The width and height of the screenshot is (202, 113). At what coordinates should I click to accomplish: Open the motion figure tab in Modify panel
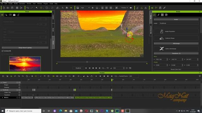(x=158, y=15)
